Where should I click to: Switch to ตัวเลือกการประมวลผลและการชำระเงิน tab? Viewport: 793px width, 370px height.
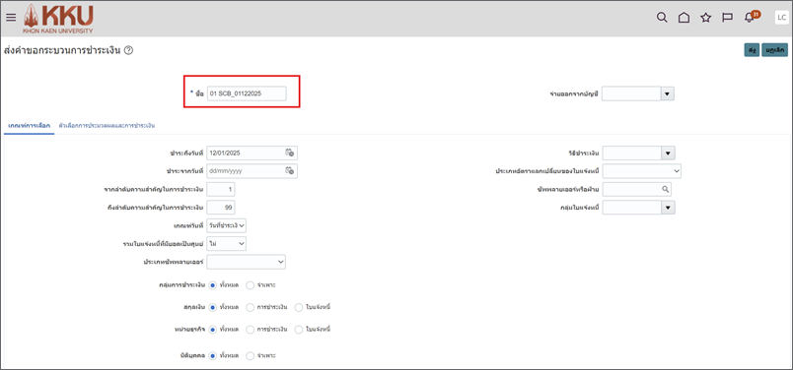(107, 125)
